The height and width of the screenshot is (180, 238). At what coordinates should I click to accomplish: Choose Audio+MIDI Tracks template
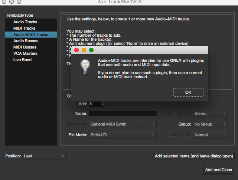point(31,34)
